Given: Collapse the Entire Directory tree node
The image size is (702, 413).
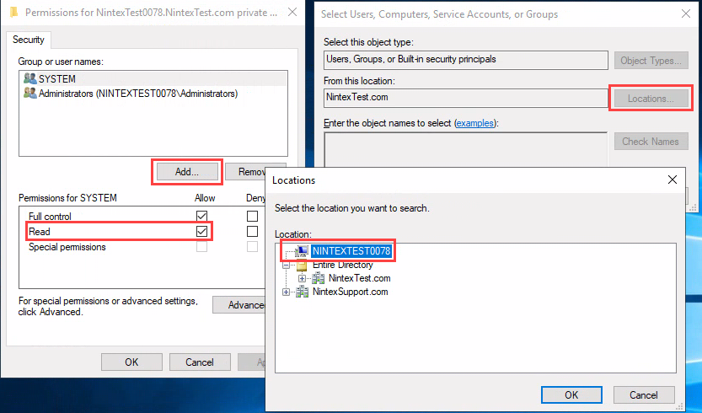Looking at the screenshot, I should tap(287, 265).
